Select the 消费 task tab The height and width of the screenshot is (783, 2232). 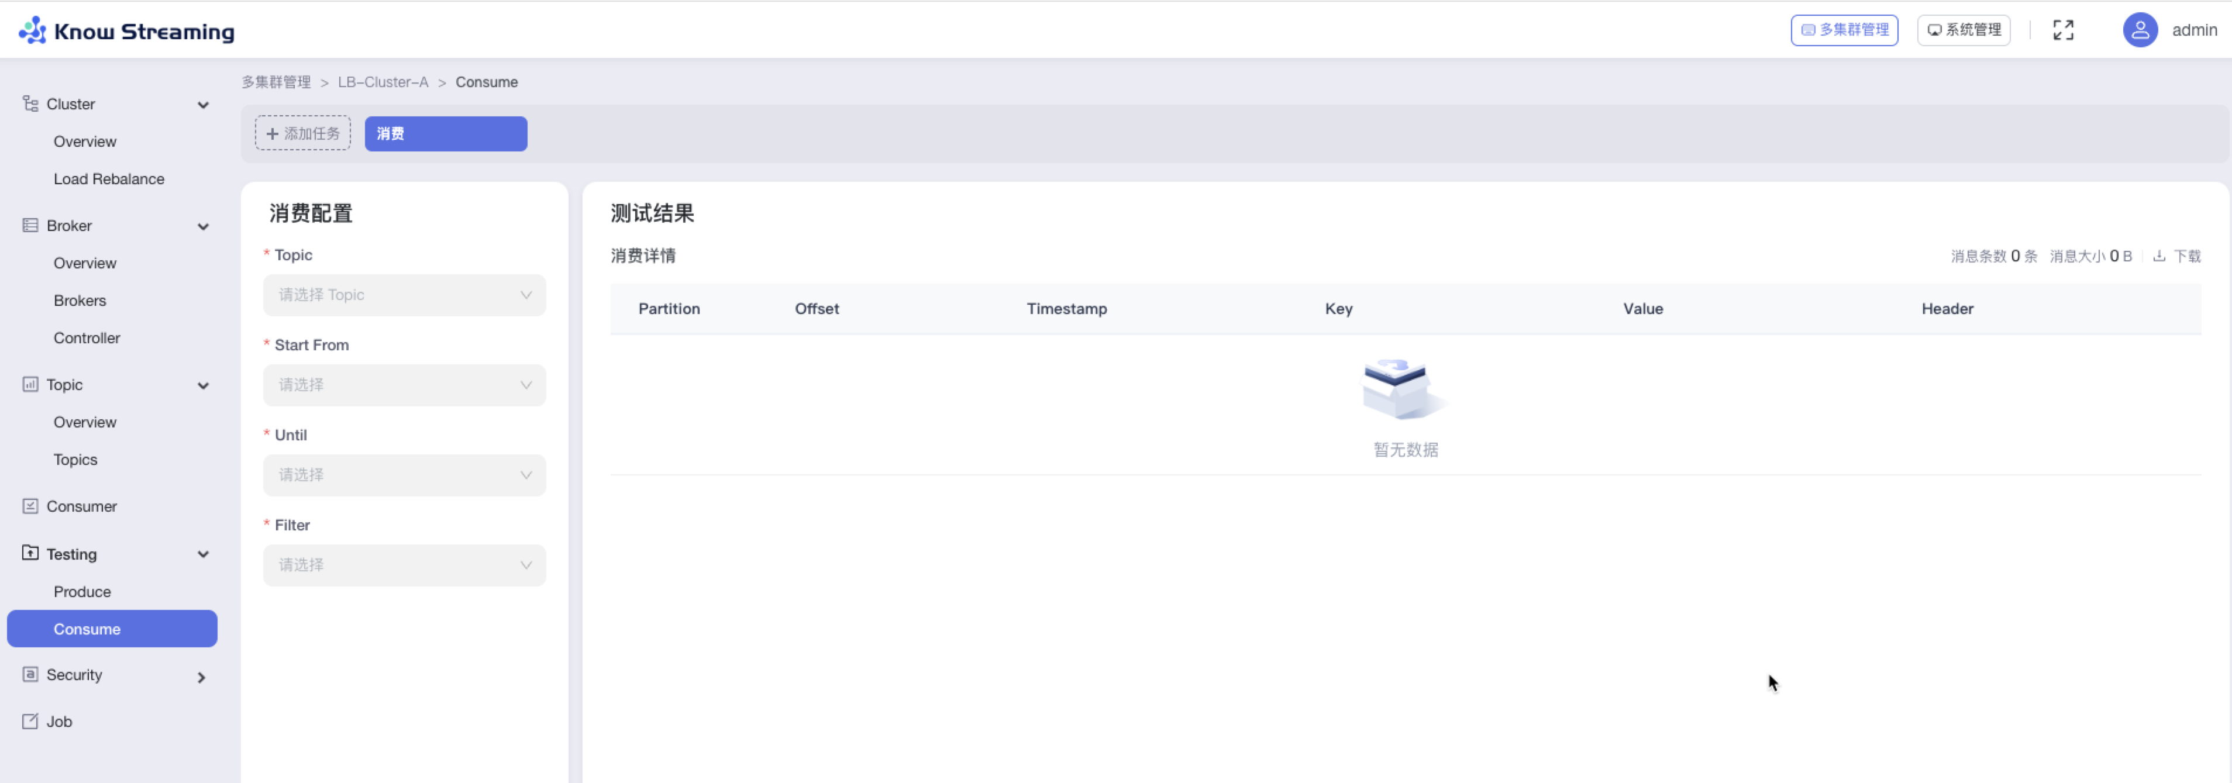(445, 133)
